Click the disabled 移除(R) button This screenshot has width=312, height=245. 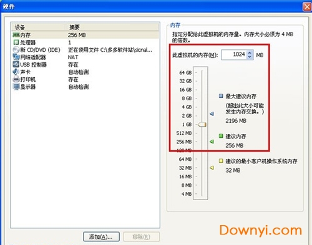(142, 237)
